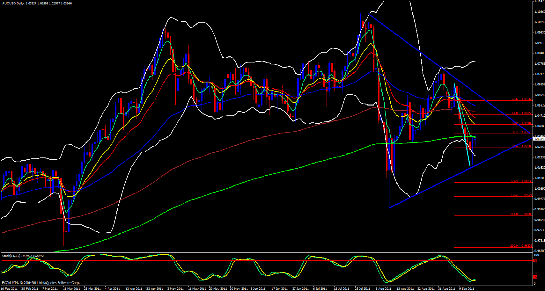
Task: Click the 3 Aug 2011 date label
Action: [x=383, y=289]
